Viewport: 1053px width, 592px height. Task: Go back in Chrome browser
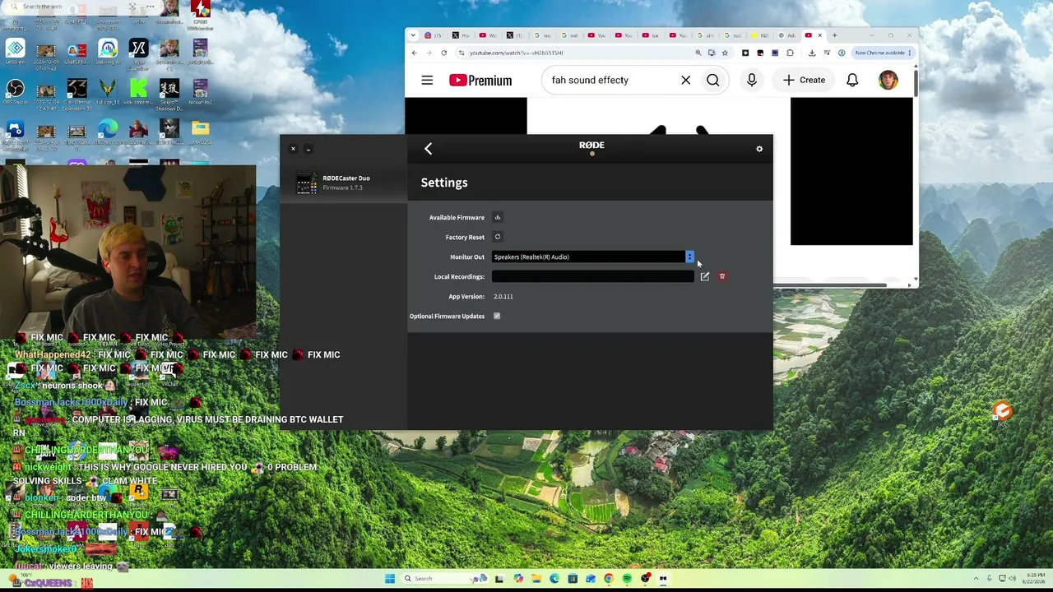point(414,53)
